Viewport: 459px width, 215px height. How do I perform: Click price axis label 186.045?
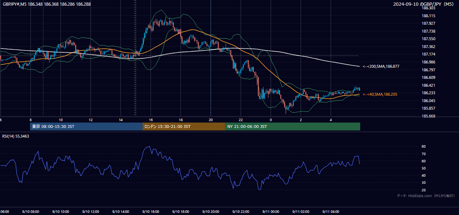tap(428, 101)
